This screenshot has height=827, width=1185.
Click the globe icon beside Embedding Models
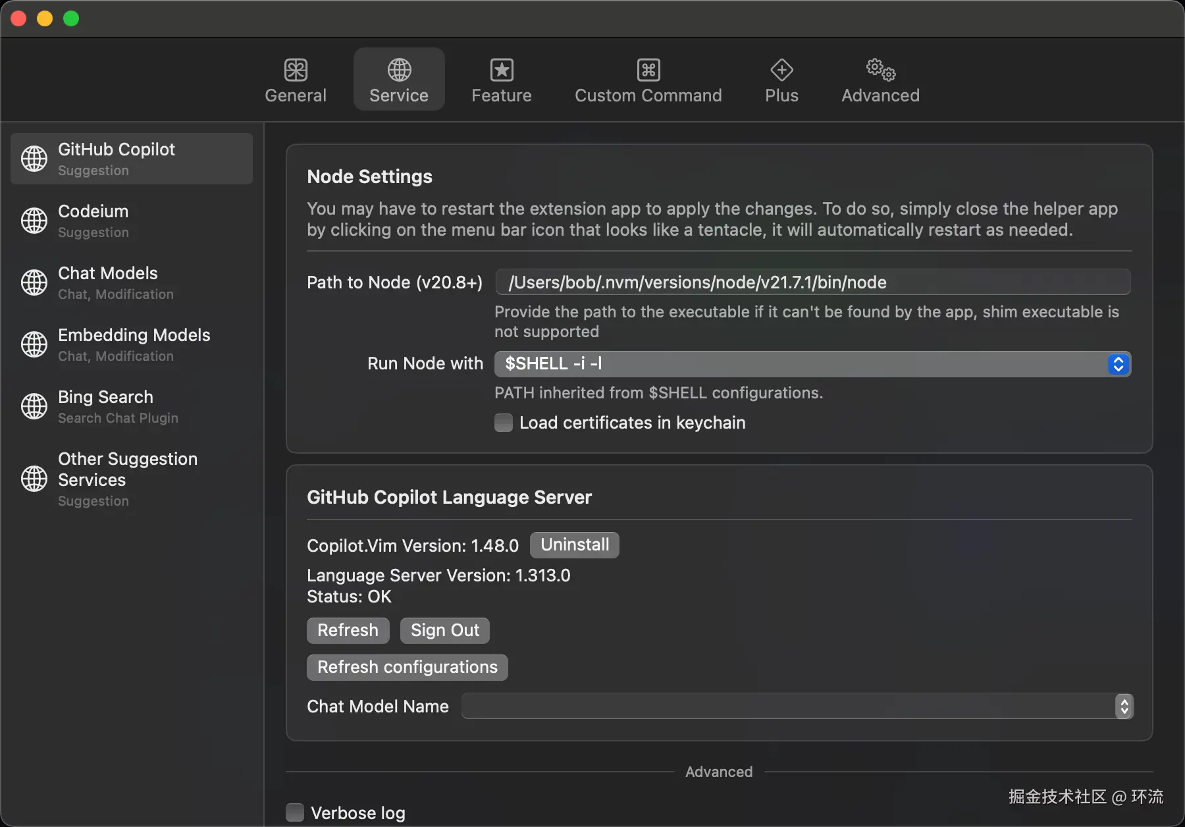(x=34, y=344)
